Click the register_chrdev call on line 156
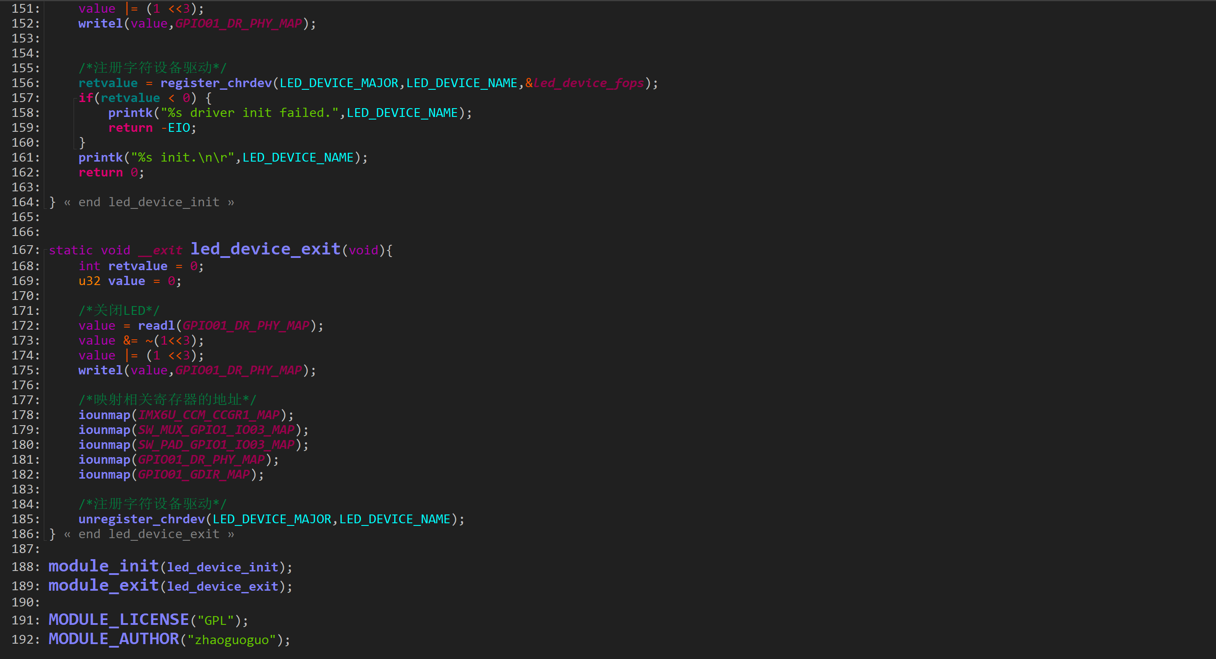 (x=216, y=83)
